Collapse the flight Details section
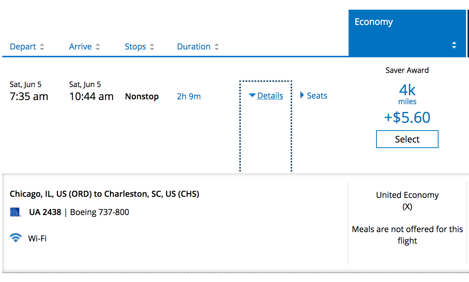This screenshot has width=469, height=282. pos(270,96)
